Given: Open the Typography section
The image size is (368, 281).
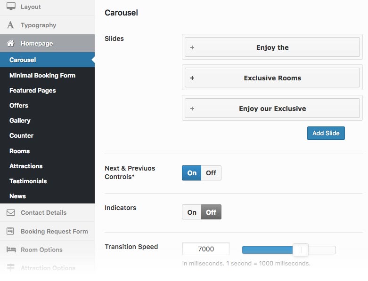Looking at the screenshot, I should click(x=48, y=25).
